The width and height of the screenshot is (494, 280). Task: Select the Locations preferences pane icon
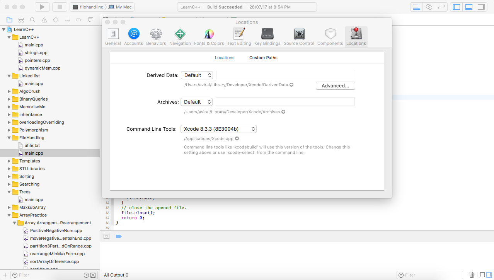click(x=356, y=37)
